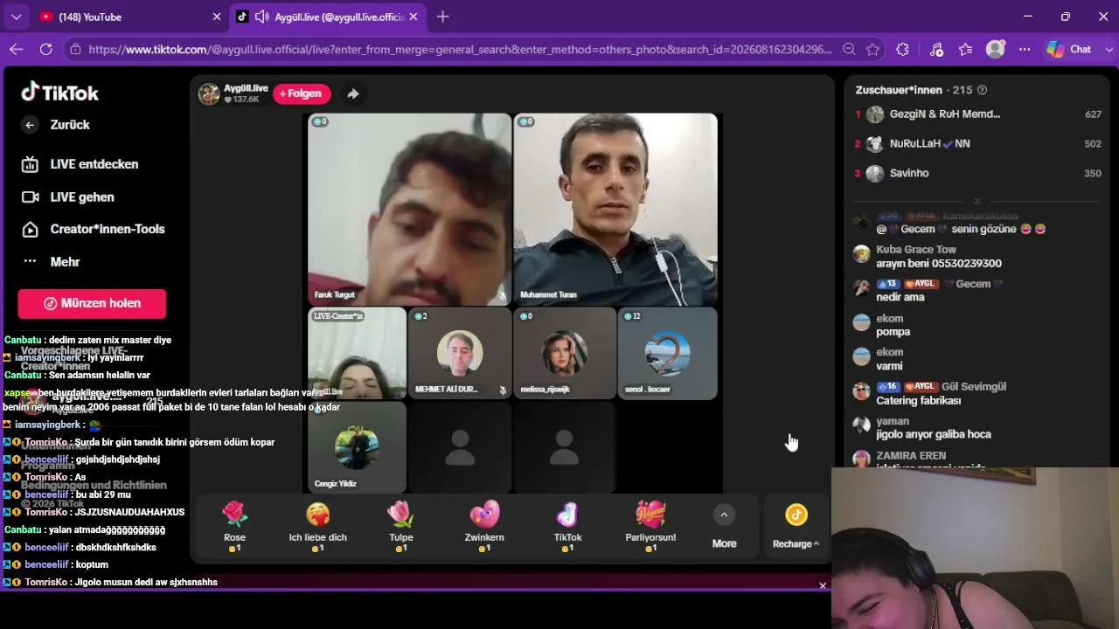1119x629 pixels.
Task: Open viewer Savinho ranking entry
Action: tap(978, 173)
